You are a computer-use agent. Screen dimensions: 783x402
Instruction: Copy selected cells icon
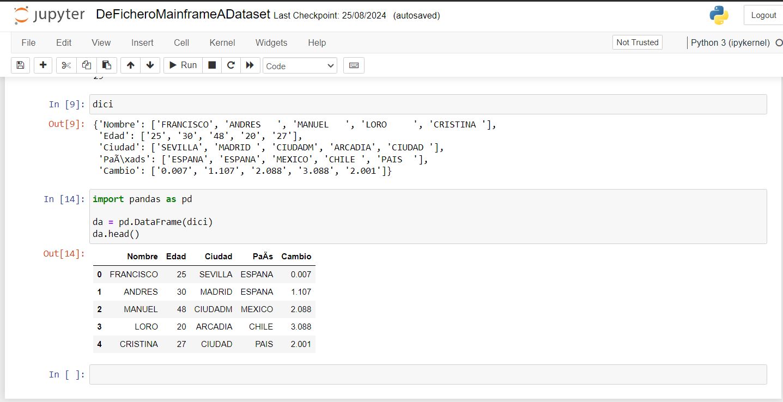87,65
